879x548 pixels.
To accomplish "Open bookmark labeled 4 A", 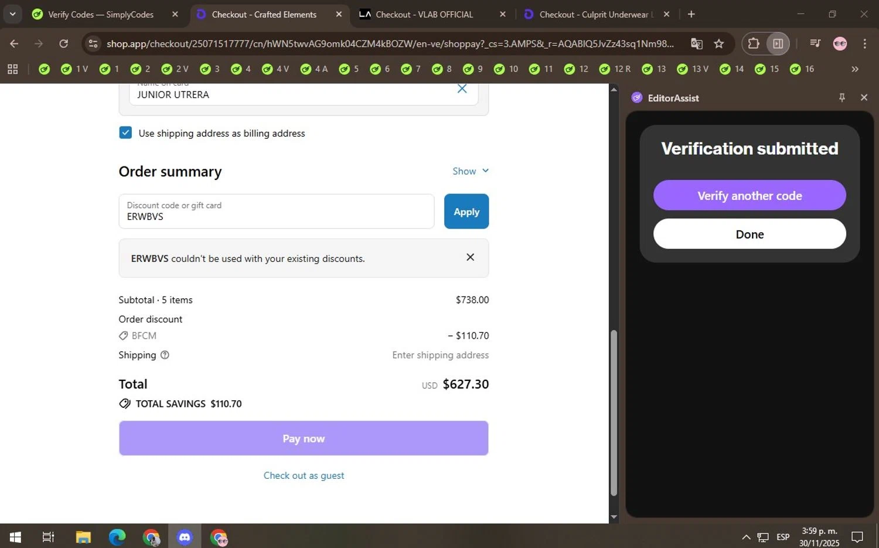I will (314, 69).
